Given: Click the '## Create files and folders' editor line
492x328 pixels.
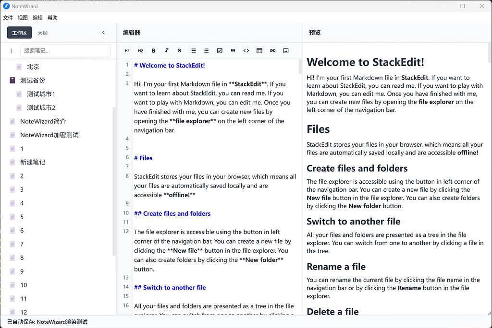Looking at the screenshot, I should point(172,214).
